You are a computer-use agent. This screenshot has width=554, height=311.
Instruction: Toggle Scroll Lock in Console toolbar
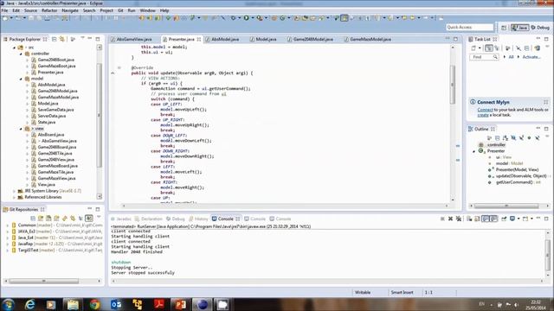coord(477,219)
